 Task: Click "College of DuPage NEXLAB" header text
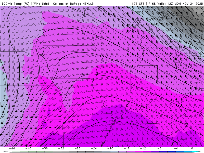(x=73, y=4)
